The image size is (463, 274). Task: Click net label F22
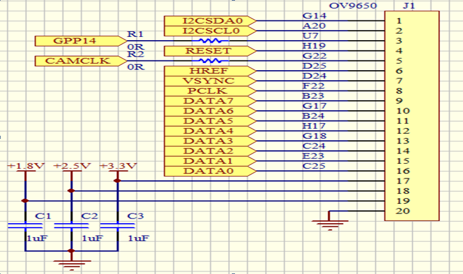coord(314,86)
